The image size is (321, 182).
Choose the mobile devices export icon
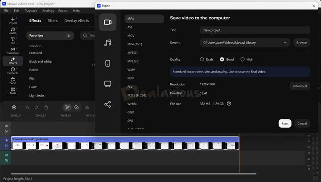click(107, 63)
